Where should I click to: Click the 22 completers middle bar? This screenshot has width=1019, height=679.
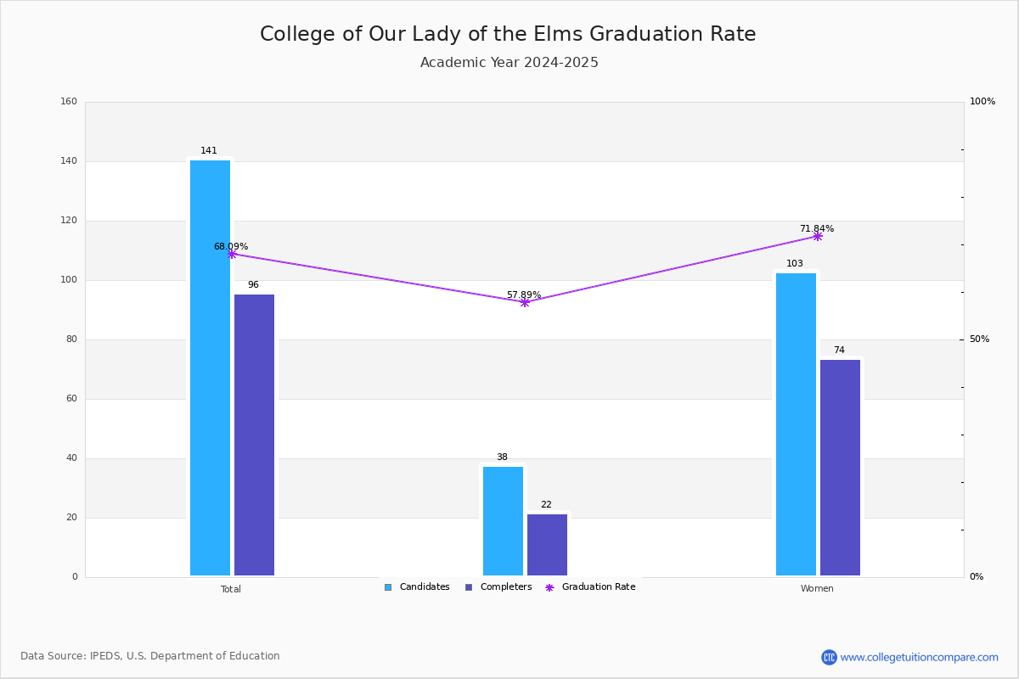(x=547, y=545)
